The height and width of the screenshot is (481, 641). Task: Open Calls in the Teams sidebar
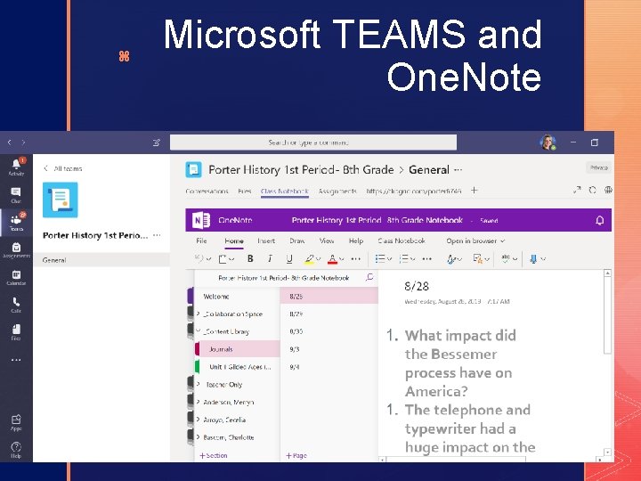pyautogui.click(x=16, y=305)
